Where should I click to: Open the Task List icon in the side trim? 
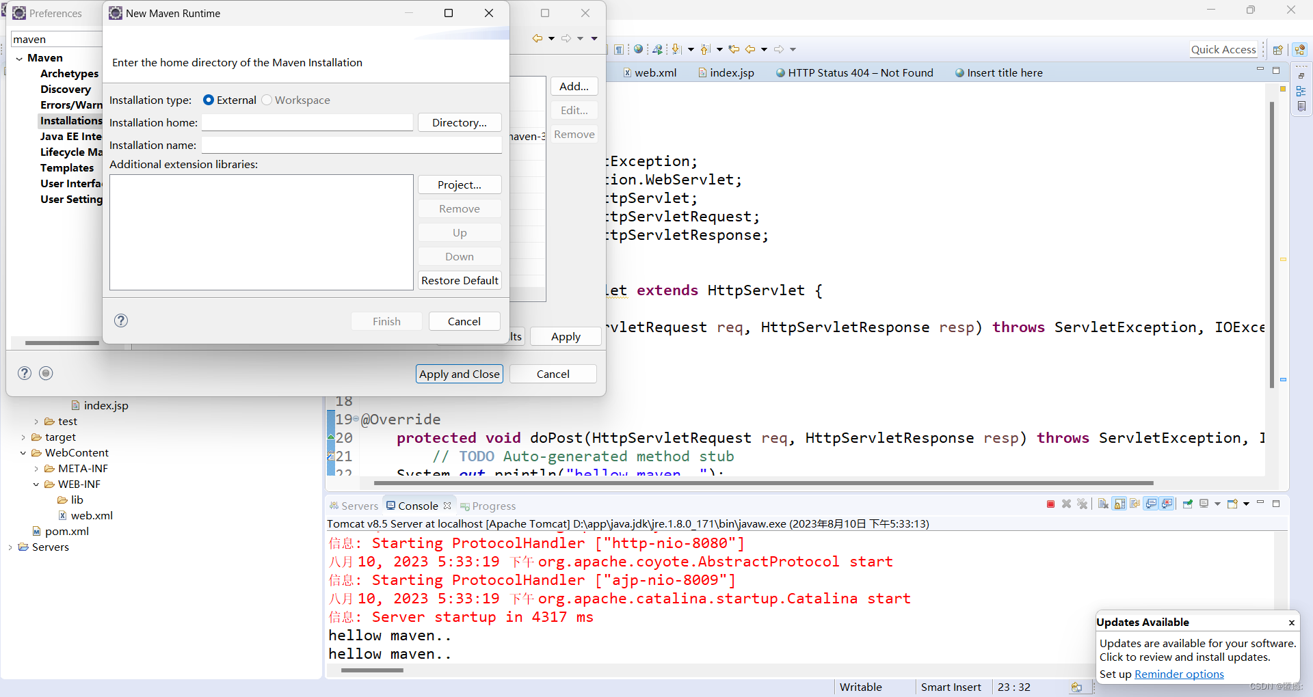pyautogui.click(x=1301, y=107)
